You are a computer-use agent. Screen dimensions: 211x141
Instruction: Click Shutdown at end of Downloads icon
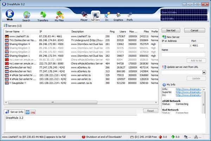coord(84,137)
